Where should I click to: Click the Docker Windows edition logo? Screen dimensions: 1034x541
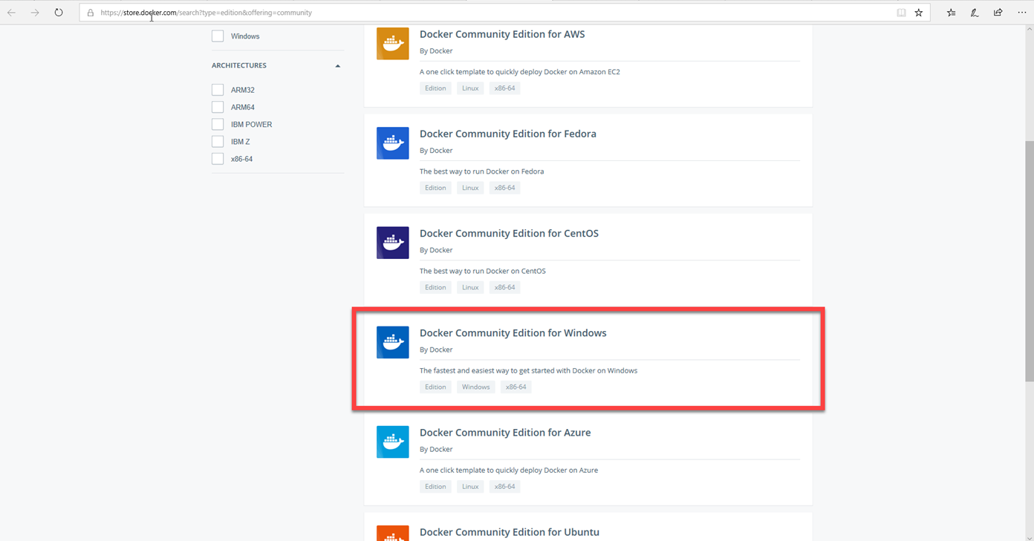tap(392, 342)
